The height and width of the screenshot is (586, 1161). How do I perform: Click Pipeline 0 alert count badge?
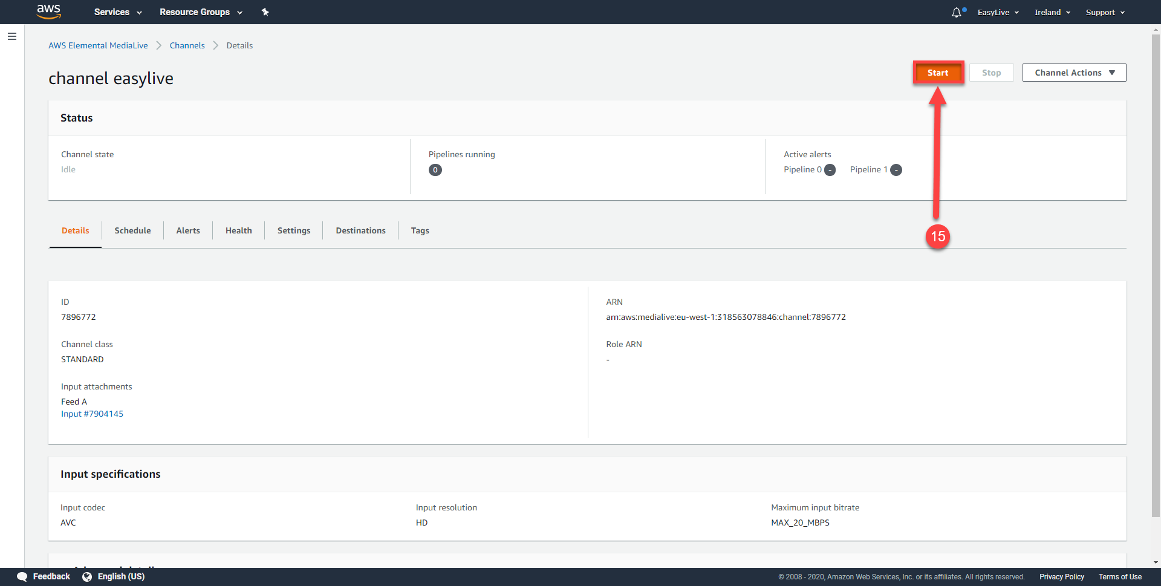(830, 170)
